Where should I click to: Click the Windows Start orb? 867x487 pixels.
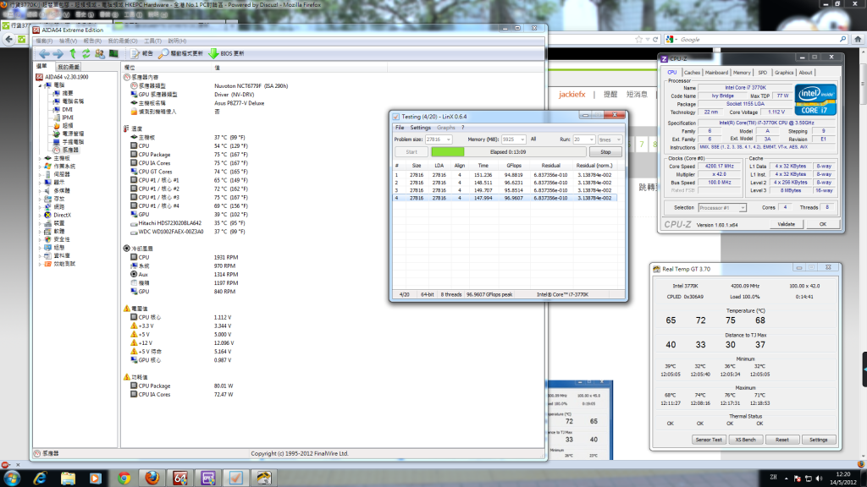12,478
